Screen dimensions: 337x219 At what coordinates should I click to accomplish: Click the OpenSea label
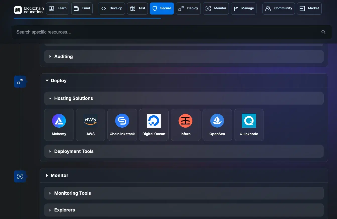click(217, 134)
